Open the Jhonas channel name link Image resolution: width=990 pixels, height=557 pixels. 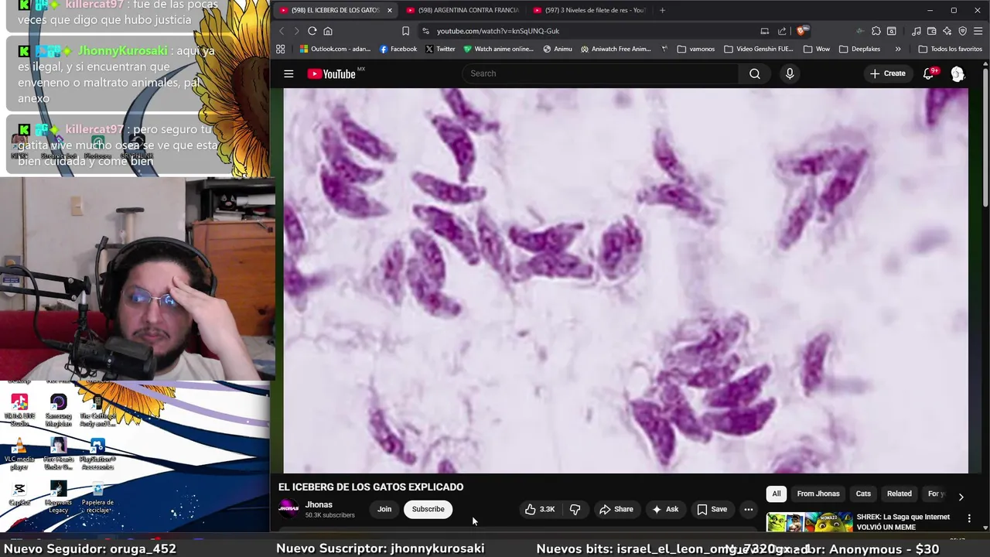[319, 504]
